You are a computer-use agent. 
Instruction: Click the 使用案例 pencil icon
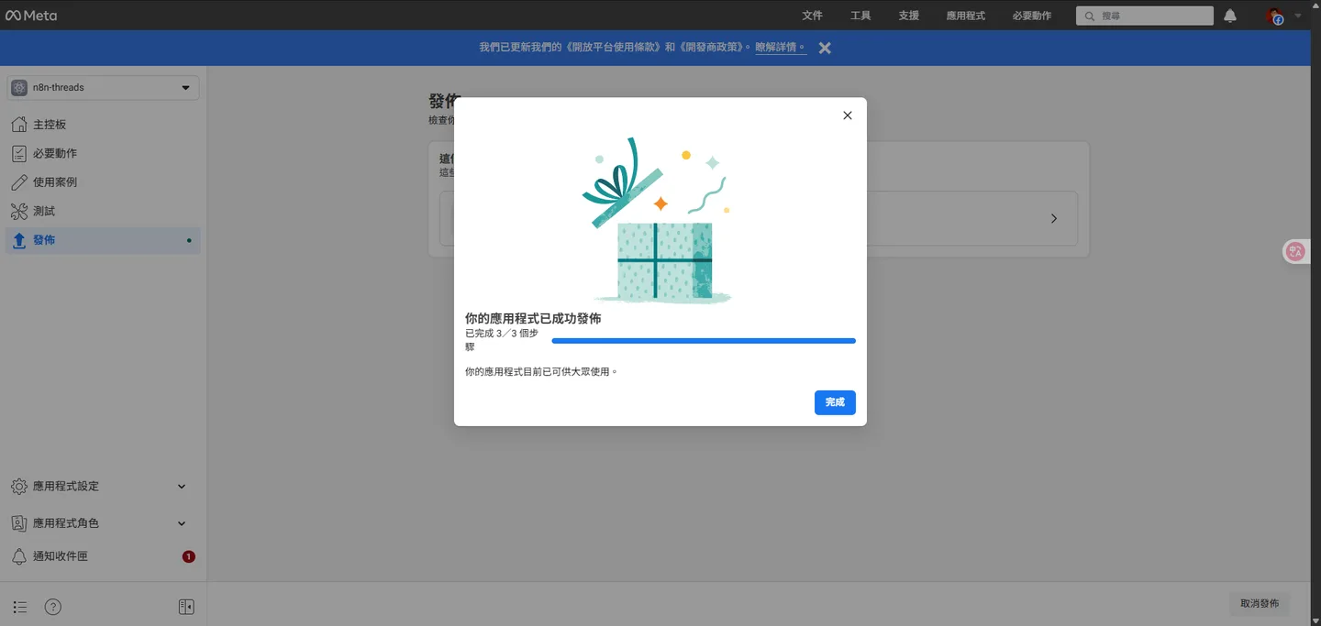(19, 182)
